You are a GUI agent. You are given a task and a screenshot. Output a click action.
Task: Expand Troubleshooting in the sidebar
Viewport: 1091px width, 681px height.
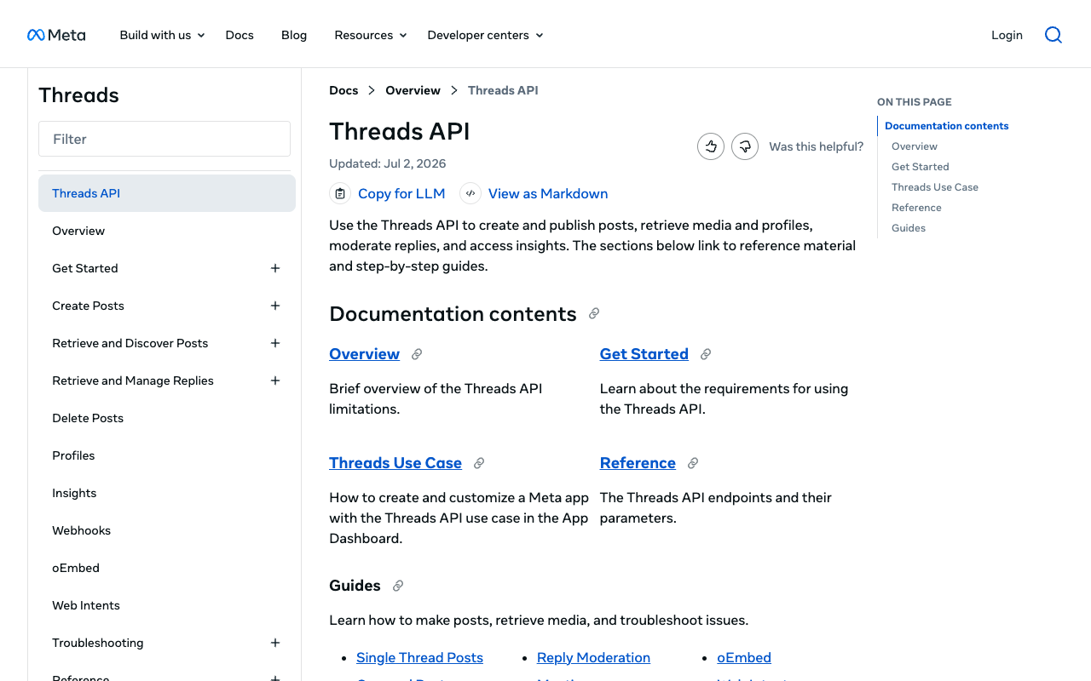[x=275, y=643]
